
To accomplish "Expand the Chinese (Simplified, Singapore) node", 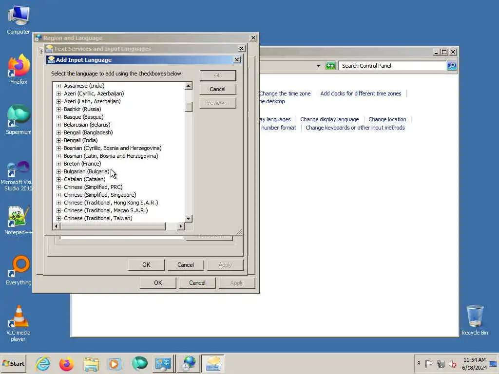I will tap(58, 195).
